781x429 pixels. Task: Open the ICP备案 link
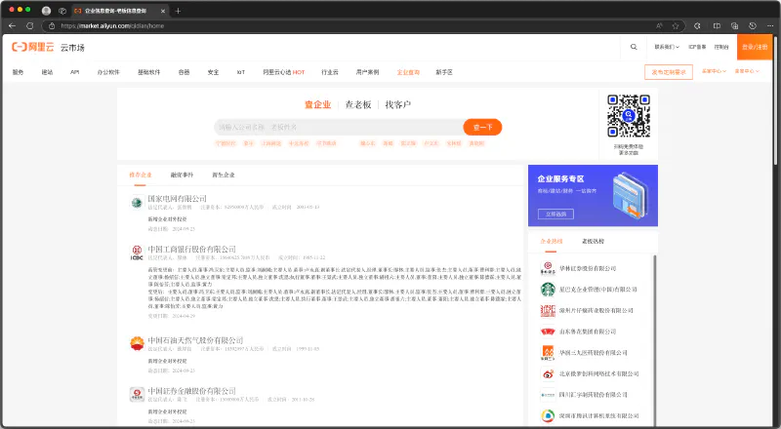pyautogui.click(x=697, y=47)
